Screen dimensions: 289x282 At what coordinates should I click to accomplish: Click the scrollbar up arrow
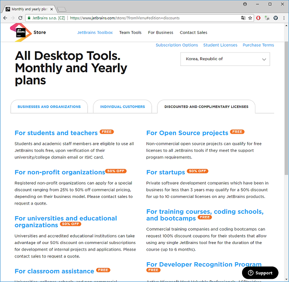coord(286,26)
